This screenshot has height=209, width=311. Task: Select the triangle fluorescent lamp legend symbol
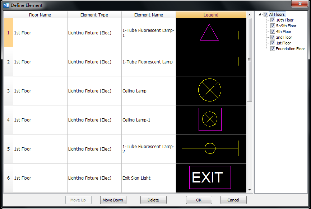tap(210, 33)
